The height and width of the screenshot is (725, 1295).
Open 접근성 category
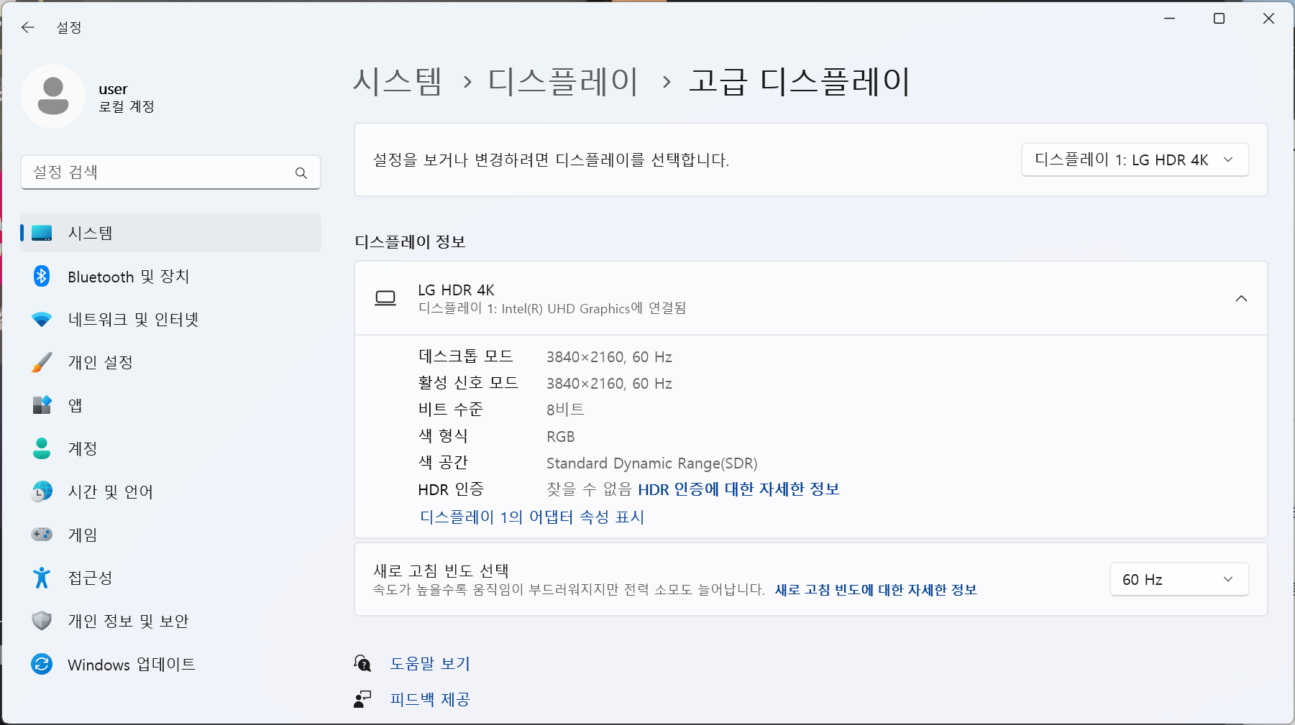click(170, 578)
